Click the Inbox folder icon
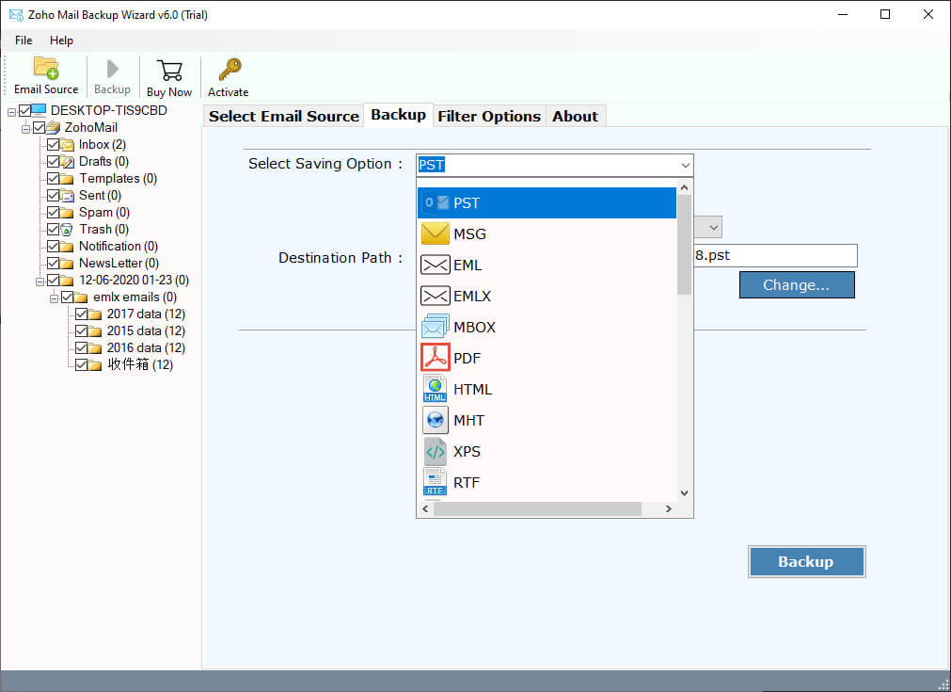The width and height of the screenshot is (951, 692). [x=68, y=144]
